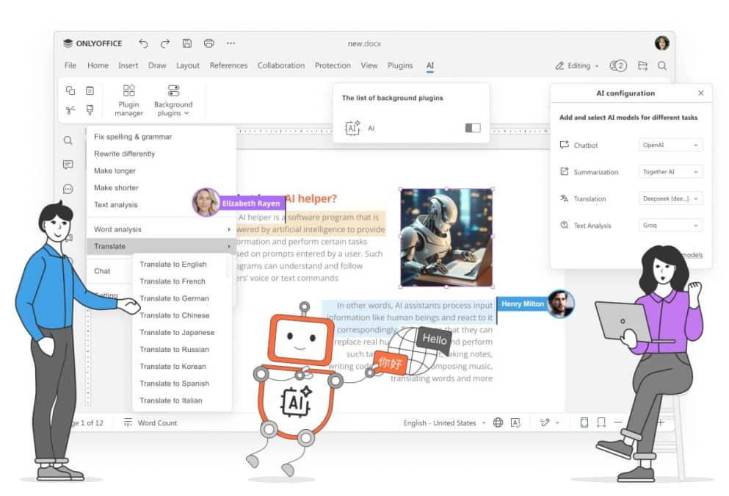Open the Editing mode dropdown
The height and width of the screenshot is (496, 729).
point(576,65)
